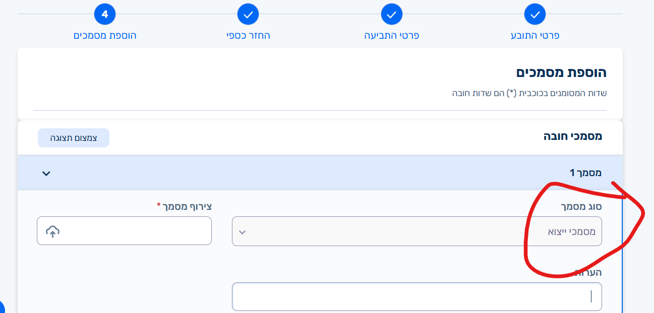Click the סוג מסמך field label
This screenshot has height=313, width=654.
(581, 206)
